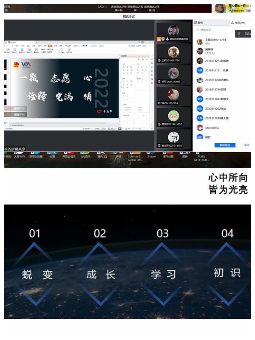Click the 举手 raise hand button
255x340 pixels.
coord(246,145)
